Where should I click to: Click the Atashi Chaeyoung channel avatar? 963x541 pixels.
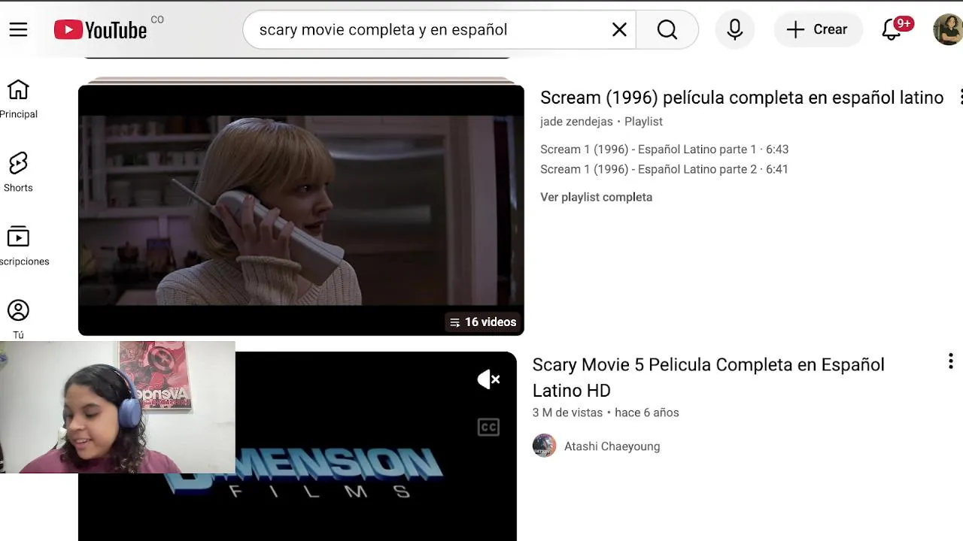point(544,446)
